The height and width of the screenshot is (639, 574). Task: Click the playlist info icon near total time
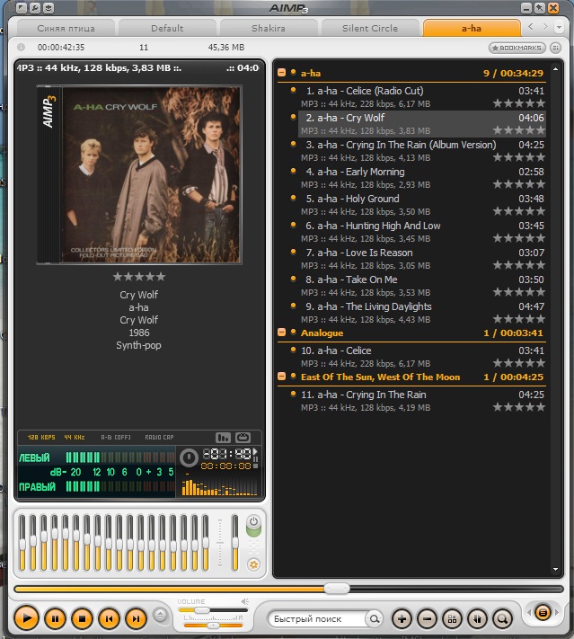coord(22,48)
